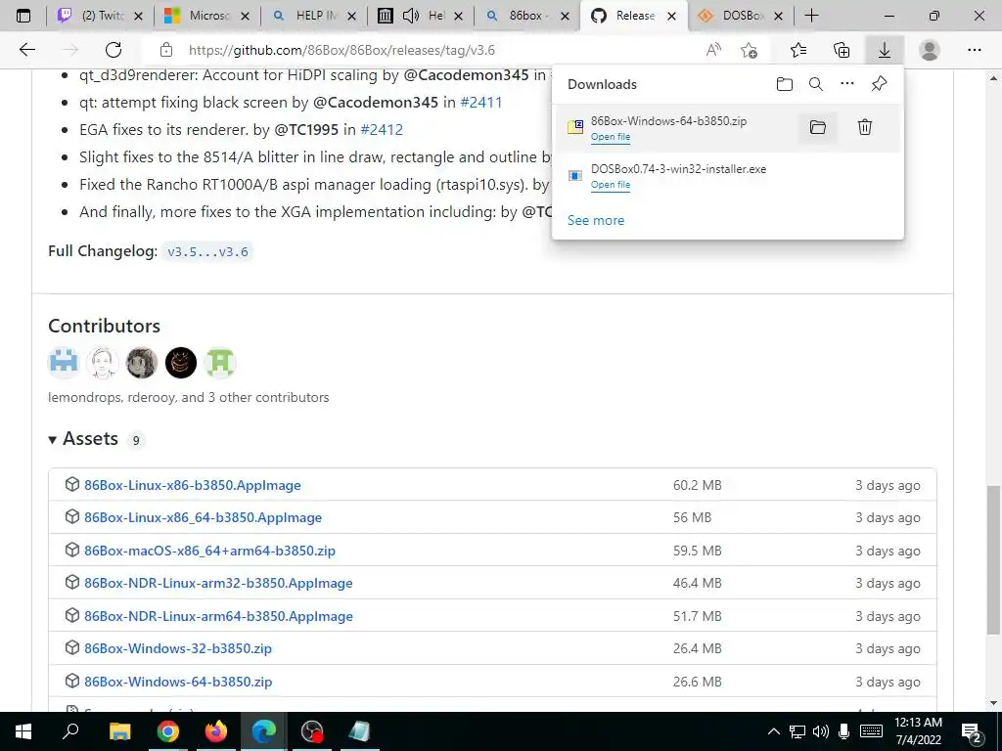This screenshot has height=751, width=1002.
Task: Search downloads using the magnifier icon
Action: coord(816,84)
